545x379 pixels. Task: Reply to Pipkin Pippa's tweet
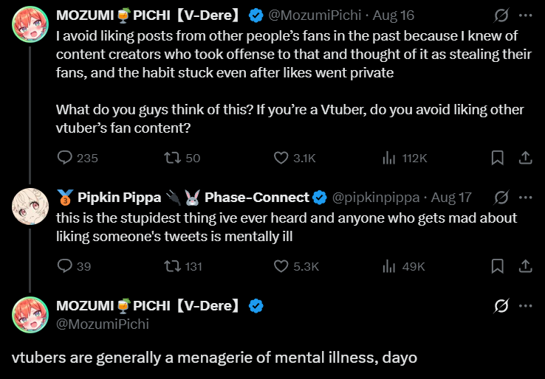[74, 266]
